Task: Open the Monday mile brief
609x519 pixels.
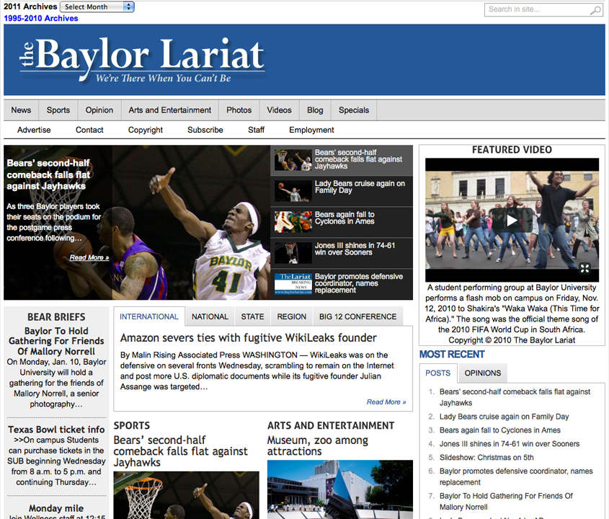Action: pyautogui.click(x=56, y=508)
